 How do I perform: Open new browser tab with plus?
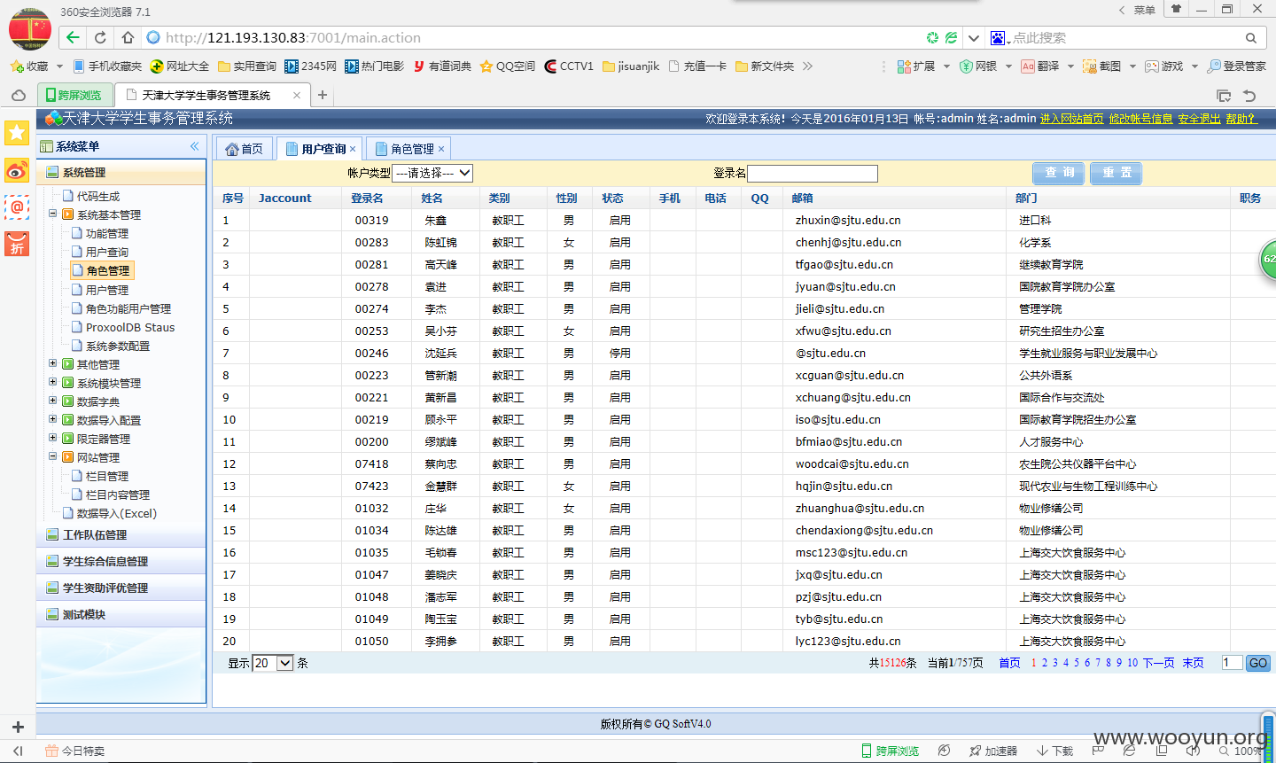click(x=323, y=95)
